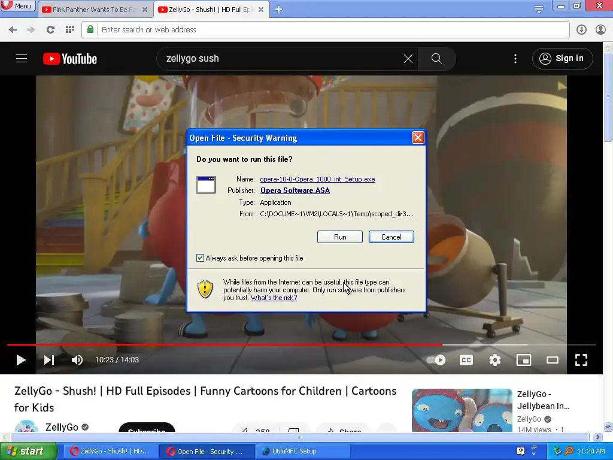Run the YouTube search magnifier
This screenshot has height=460, width=613.
436,59
